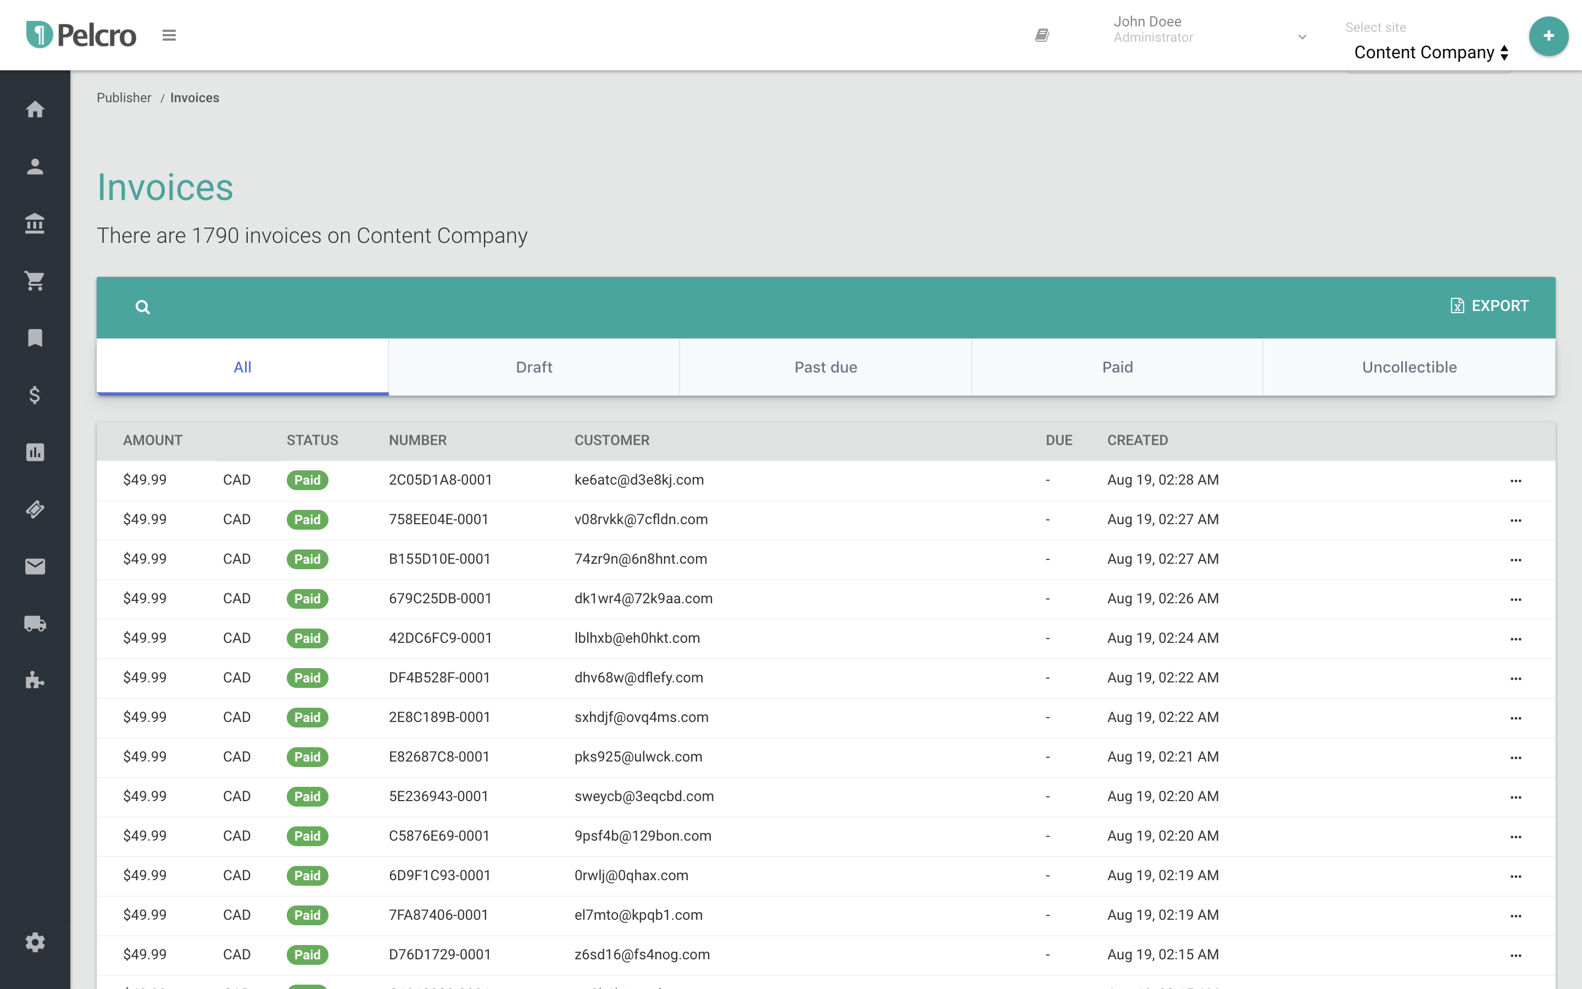
Task: Open actions menu for invoice C5876E69-0001
Action: [1516, 837]
